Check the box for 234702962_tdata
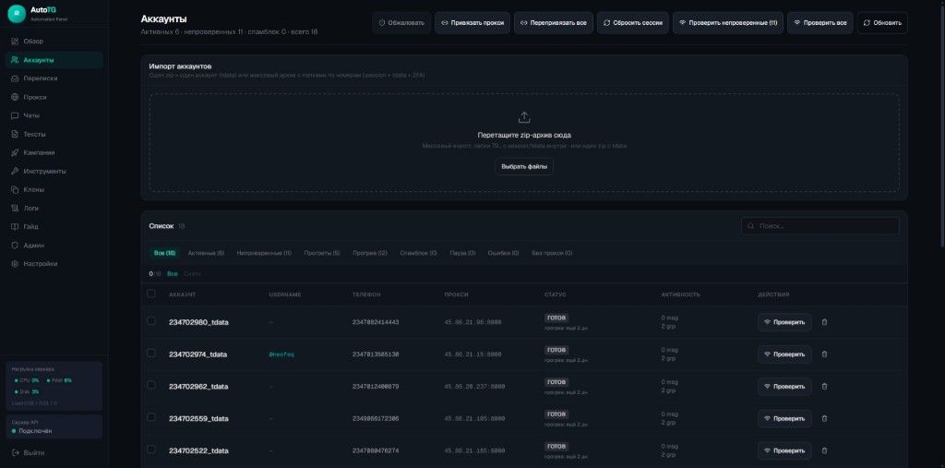Viewport: 945px width, 468px height. (x=151, y=385)
